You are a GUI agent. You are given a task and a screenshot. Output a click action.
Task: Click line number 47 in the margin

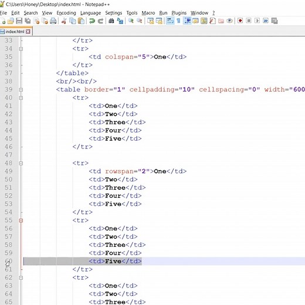point(8,155)
